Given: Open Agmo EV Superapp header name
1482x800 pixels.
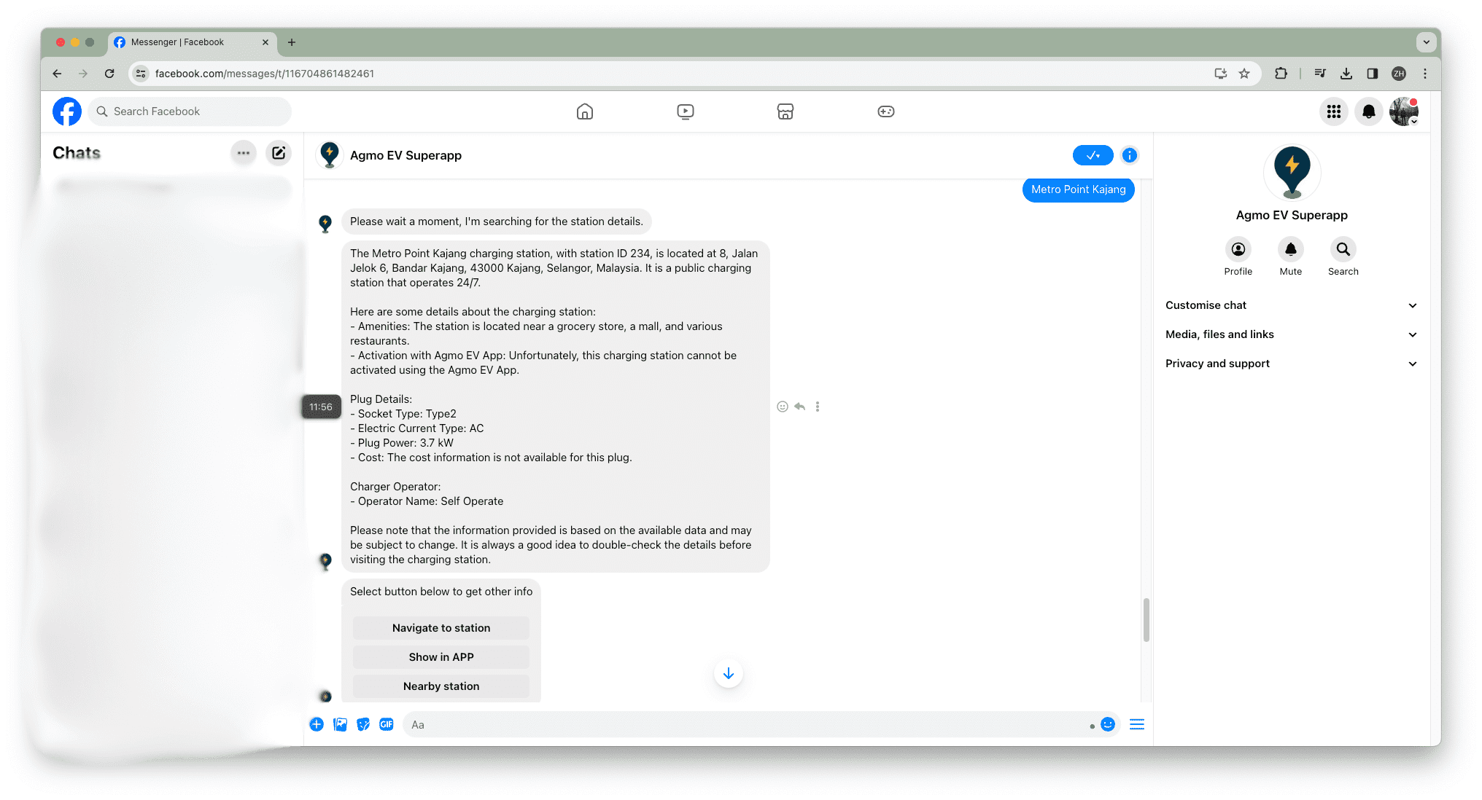Looking at the screenshot, I should (x=406, y=155).
